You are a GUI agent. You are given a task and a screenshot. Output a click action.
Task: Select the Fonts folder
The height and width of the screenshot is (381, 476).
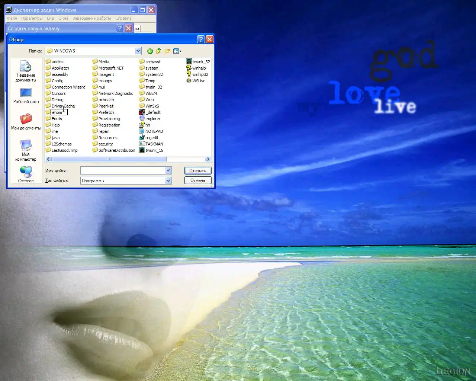(x=54, y=119)
